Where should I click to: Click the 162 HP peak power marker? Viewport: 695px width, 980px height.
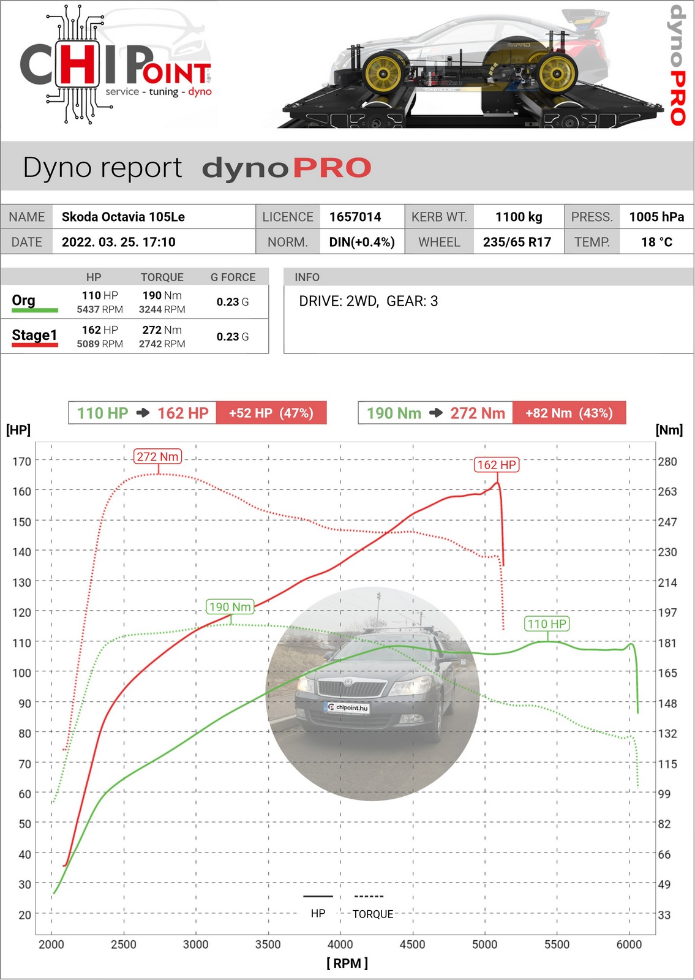(496, 465)
